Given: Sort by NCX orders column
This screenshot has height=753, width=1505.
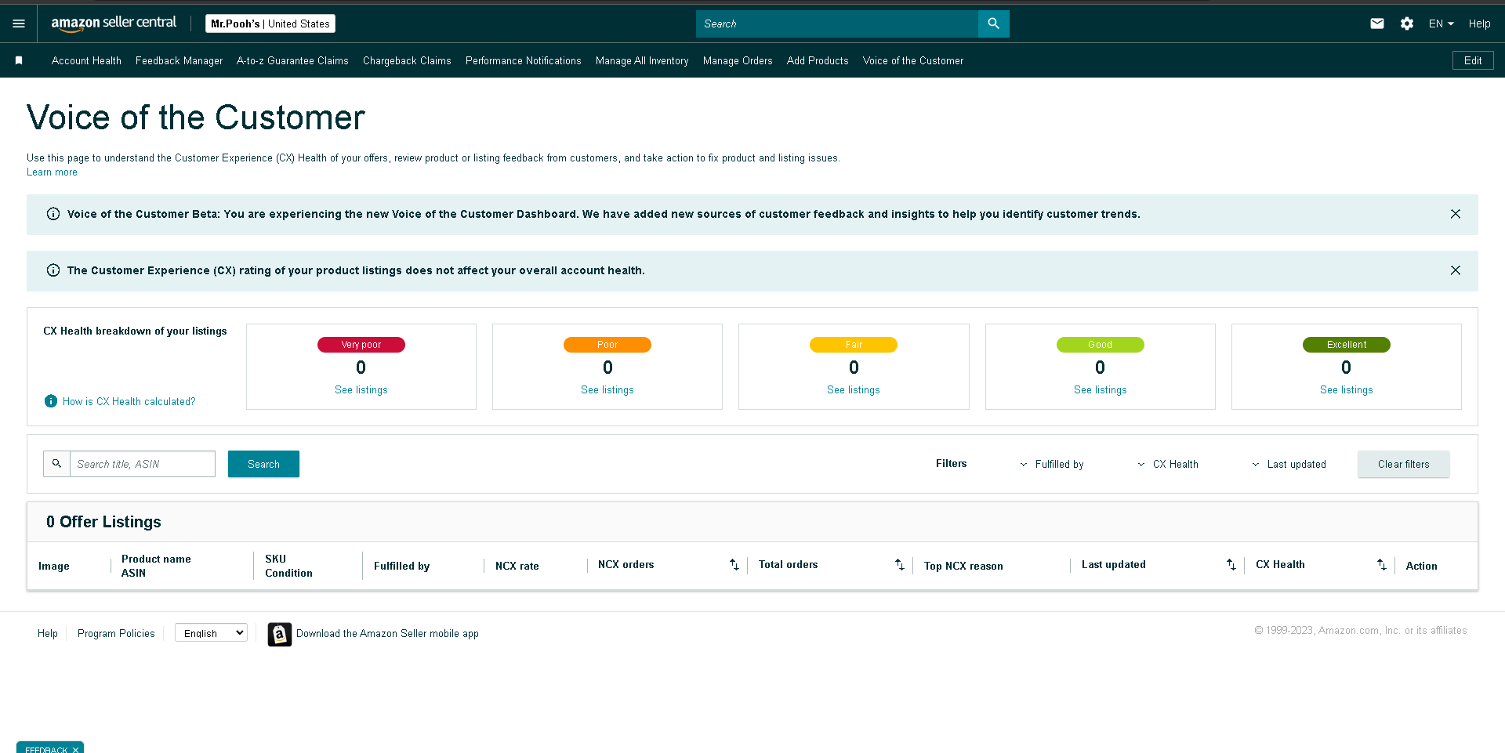Looking at the screenshot, I should [734, 564].
